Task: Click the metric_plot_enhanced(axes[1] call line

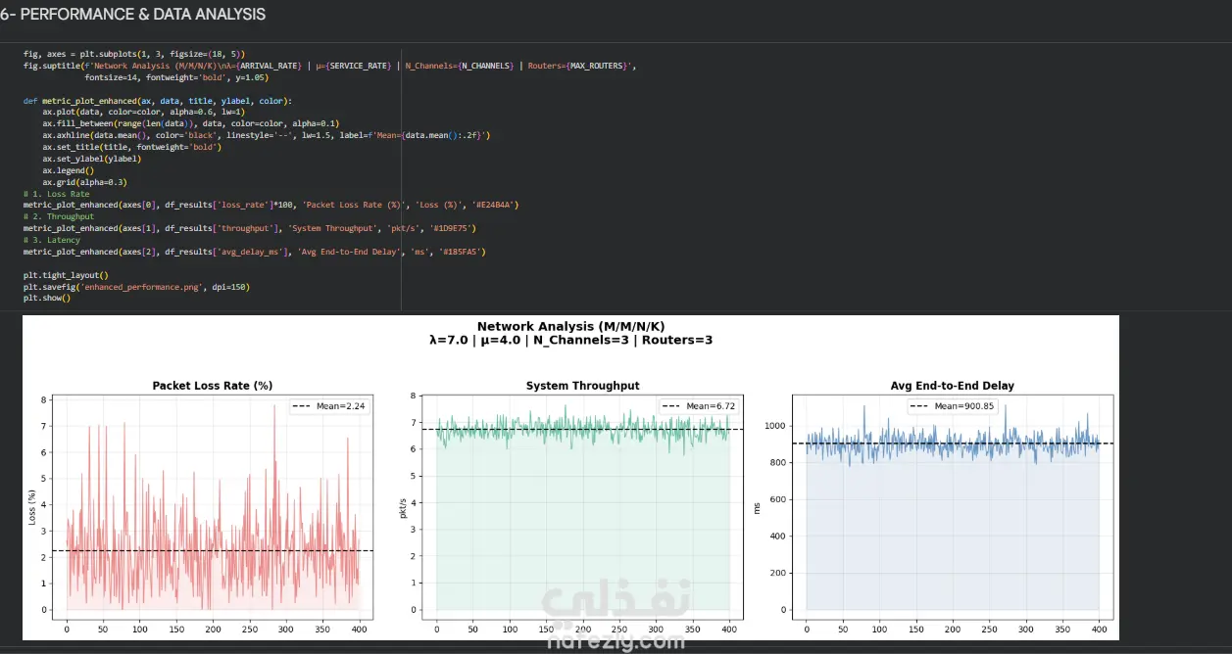Action: click(x=250, y=228)
